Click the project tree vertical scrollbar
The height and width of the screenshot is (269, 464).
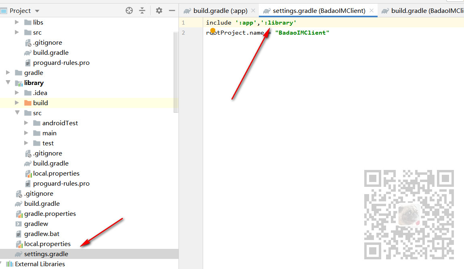176,72
